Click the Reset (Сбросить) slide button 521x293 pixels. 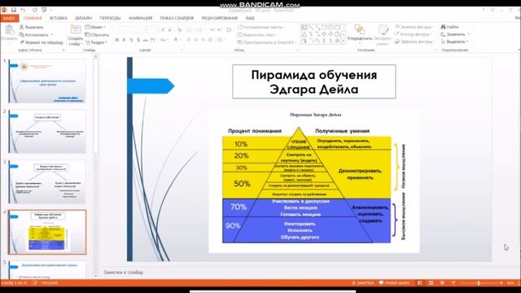(x=97, y=34)
